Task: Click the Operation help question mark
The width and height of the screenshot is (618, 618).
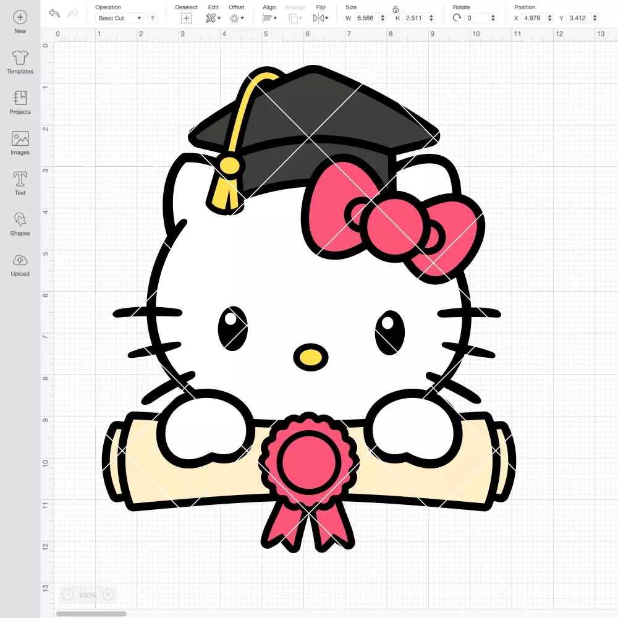Action: pyautogui.click(x=153, y=18)
